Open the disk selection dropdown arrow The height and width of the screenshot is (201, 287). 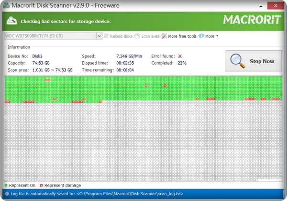click(x=99, y=36)
